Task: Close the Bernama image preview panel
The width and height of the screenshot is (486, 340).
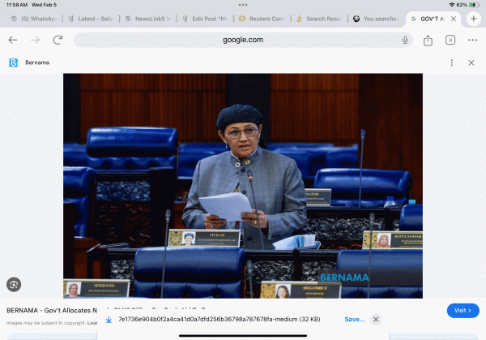Action: [x=471, y=62]
